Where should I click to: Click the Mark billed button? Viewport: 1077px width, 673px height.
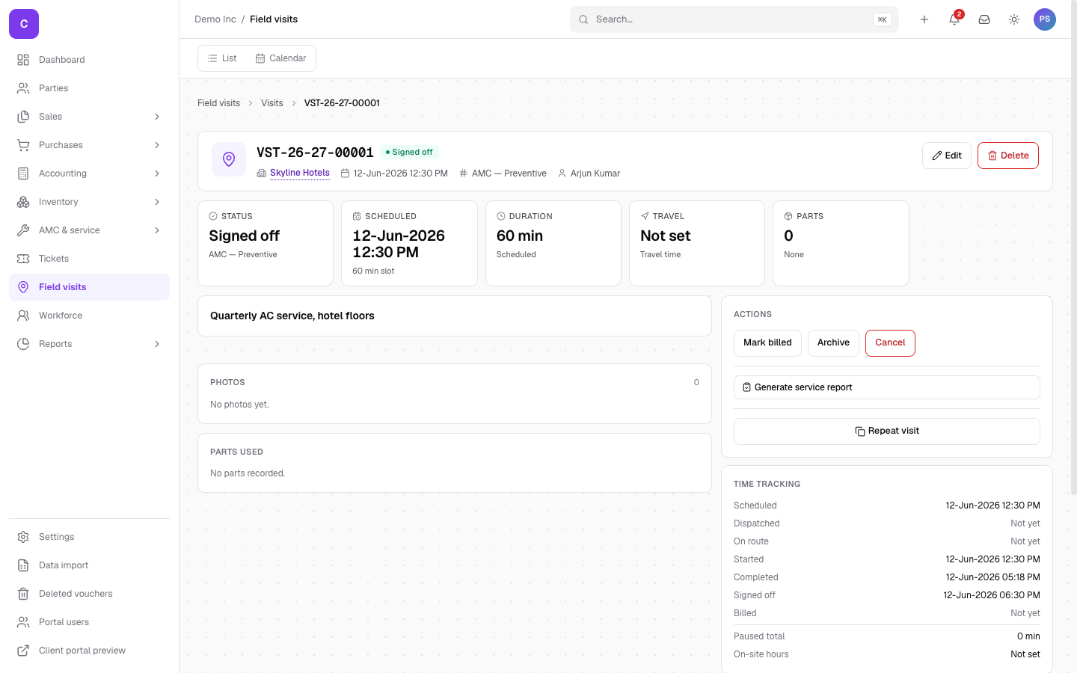tap(767, 343)
